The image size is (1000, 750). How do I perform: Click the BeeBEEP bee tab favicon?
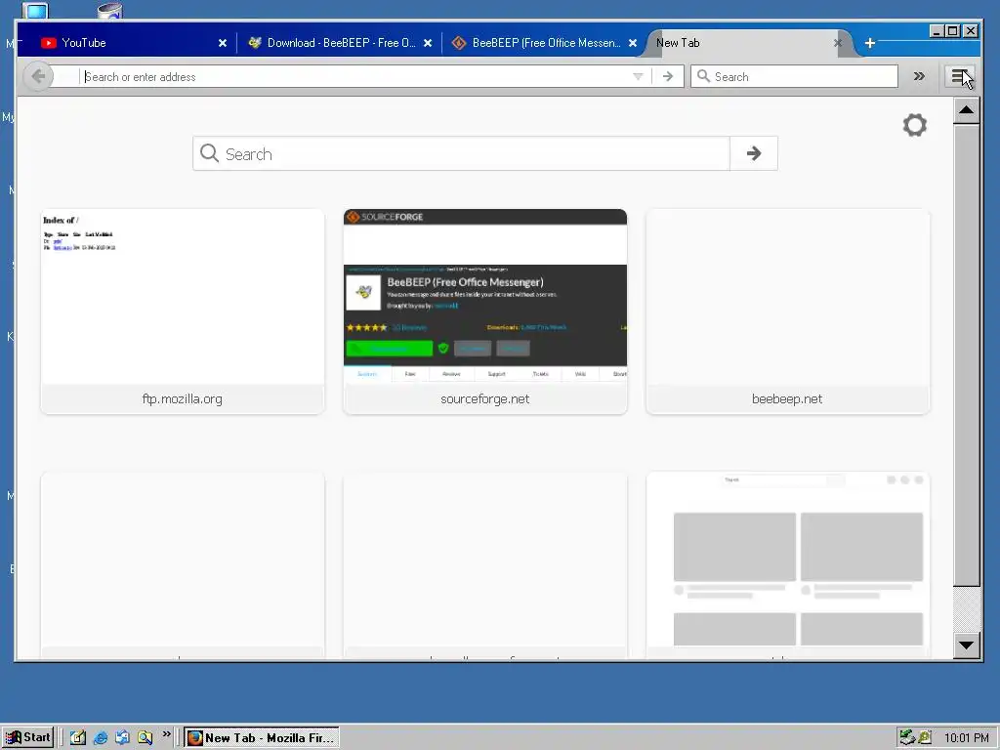[x=255, y=43]
